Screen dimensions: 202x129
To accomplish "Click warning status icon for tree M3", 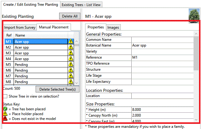I will [x=71, y=53].
